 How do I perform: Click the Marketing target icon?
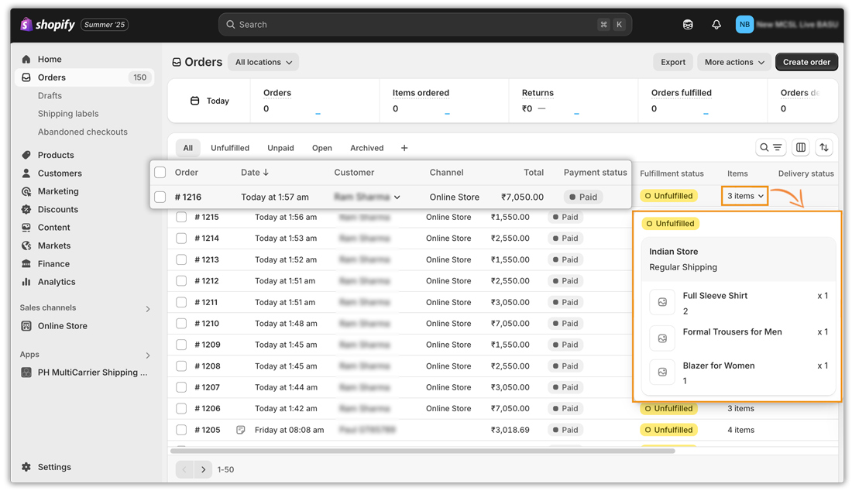(x=26, y=191)
